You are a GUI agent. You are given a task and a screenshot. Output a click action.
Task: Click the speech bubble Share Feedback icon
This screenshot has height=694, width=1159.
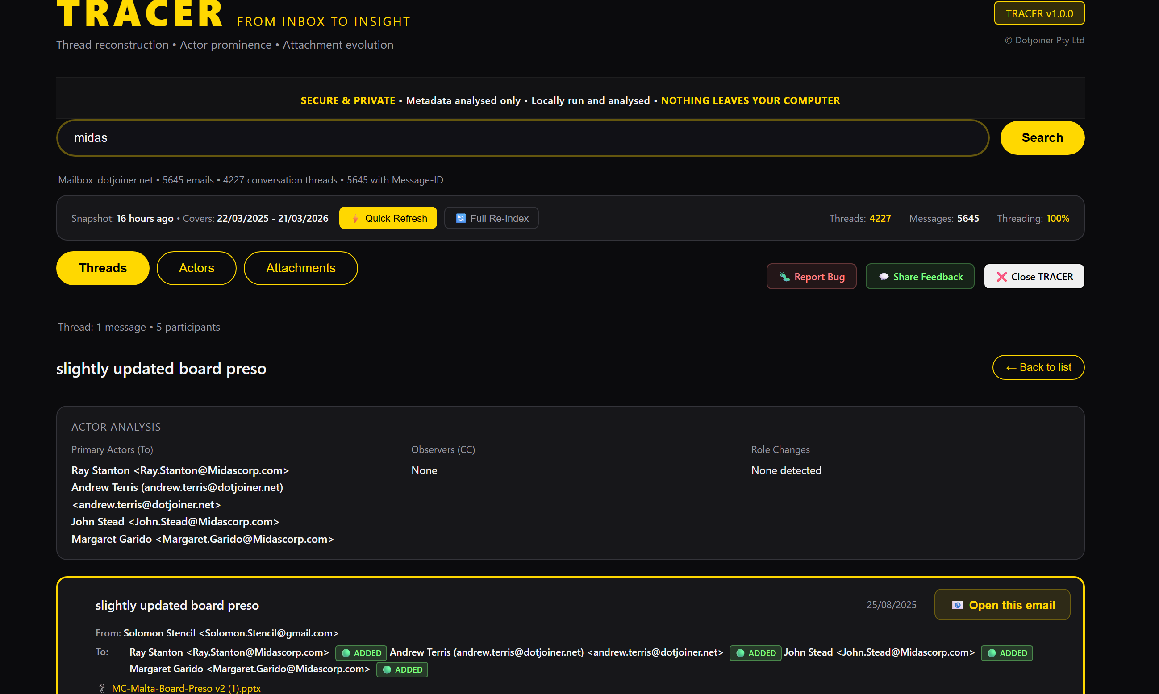click(x=884, y=277)
